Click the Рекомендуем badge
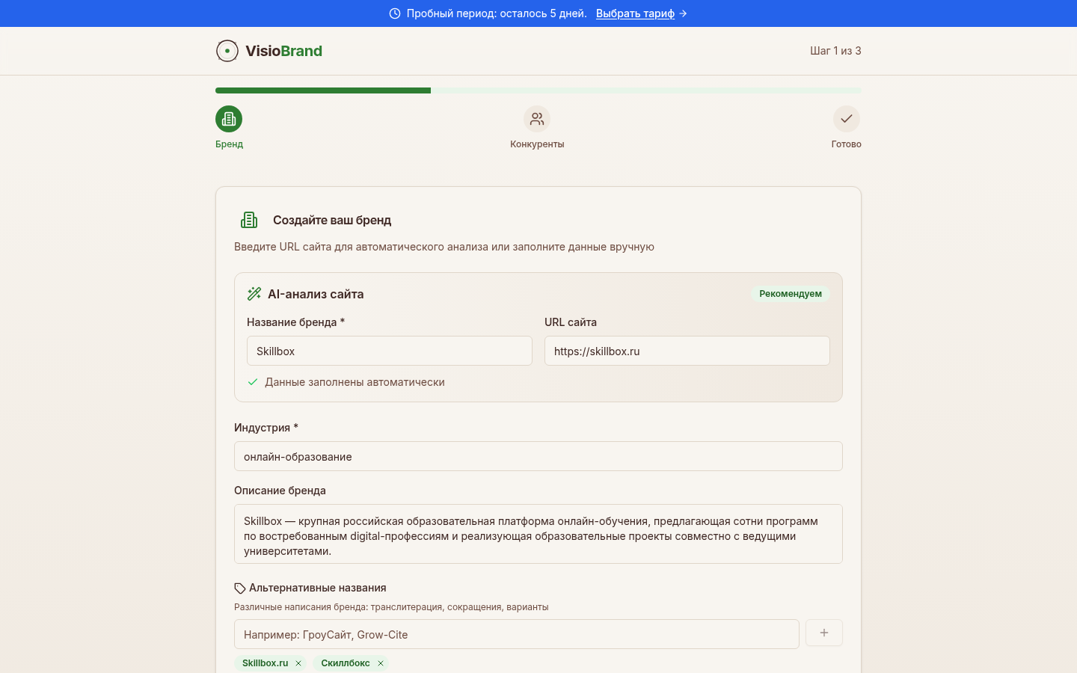The height and width of the screenshot is (673, 1077). pos(790,294)
